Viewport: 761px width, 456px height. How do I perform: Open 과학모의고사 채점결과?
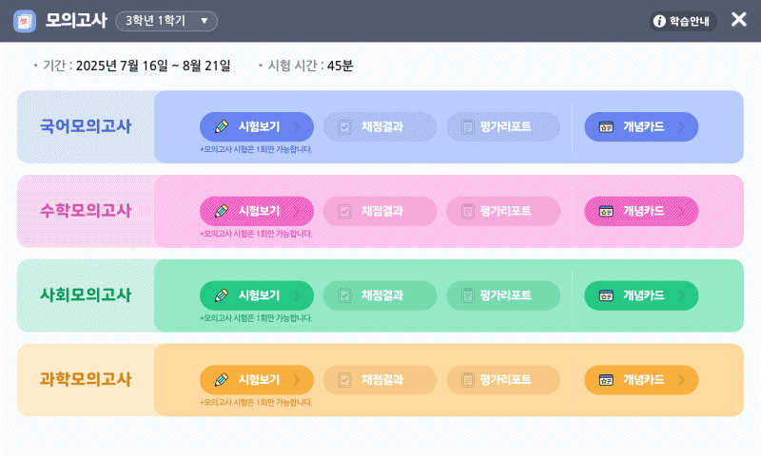point(380,380)
